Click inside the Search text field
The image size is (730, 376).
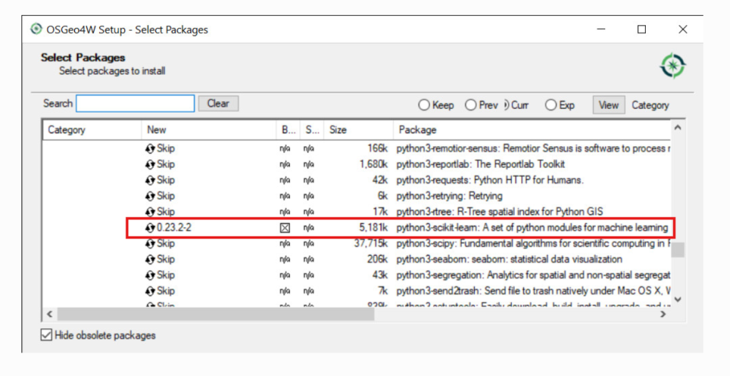coord(135,104)
